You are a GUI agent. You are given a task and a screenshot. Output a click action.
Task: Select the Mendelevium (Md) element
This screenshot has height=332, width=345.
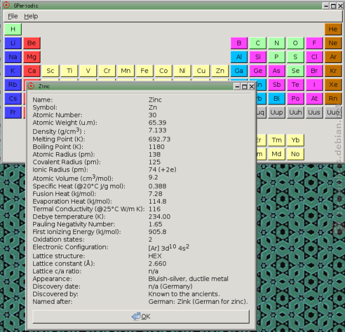(x=277, y=154)
